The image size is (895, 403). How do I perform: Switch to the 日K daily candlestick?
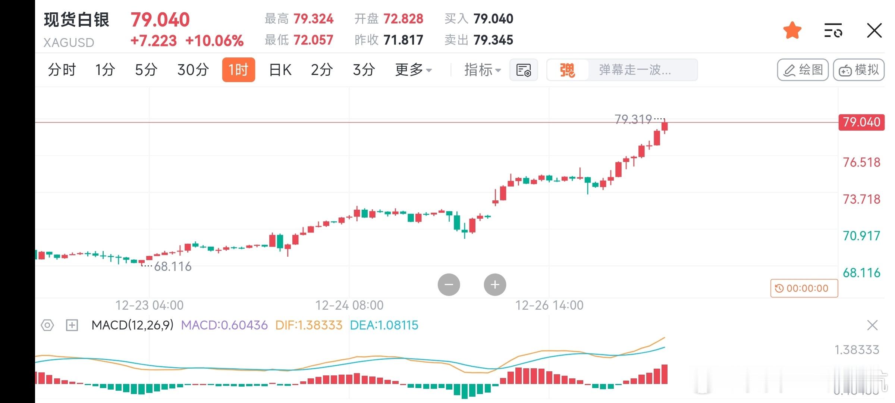[x=280, y=70]
